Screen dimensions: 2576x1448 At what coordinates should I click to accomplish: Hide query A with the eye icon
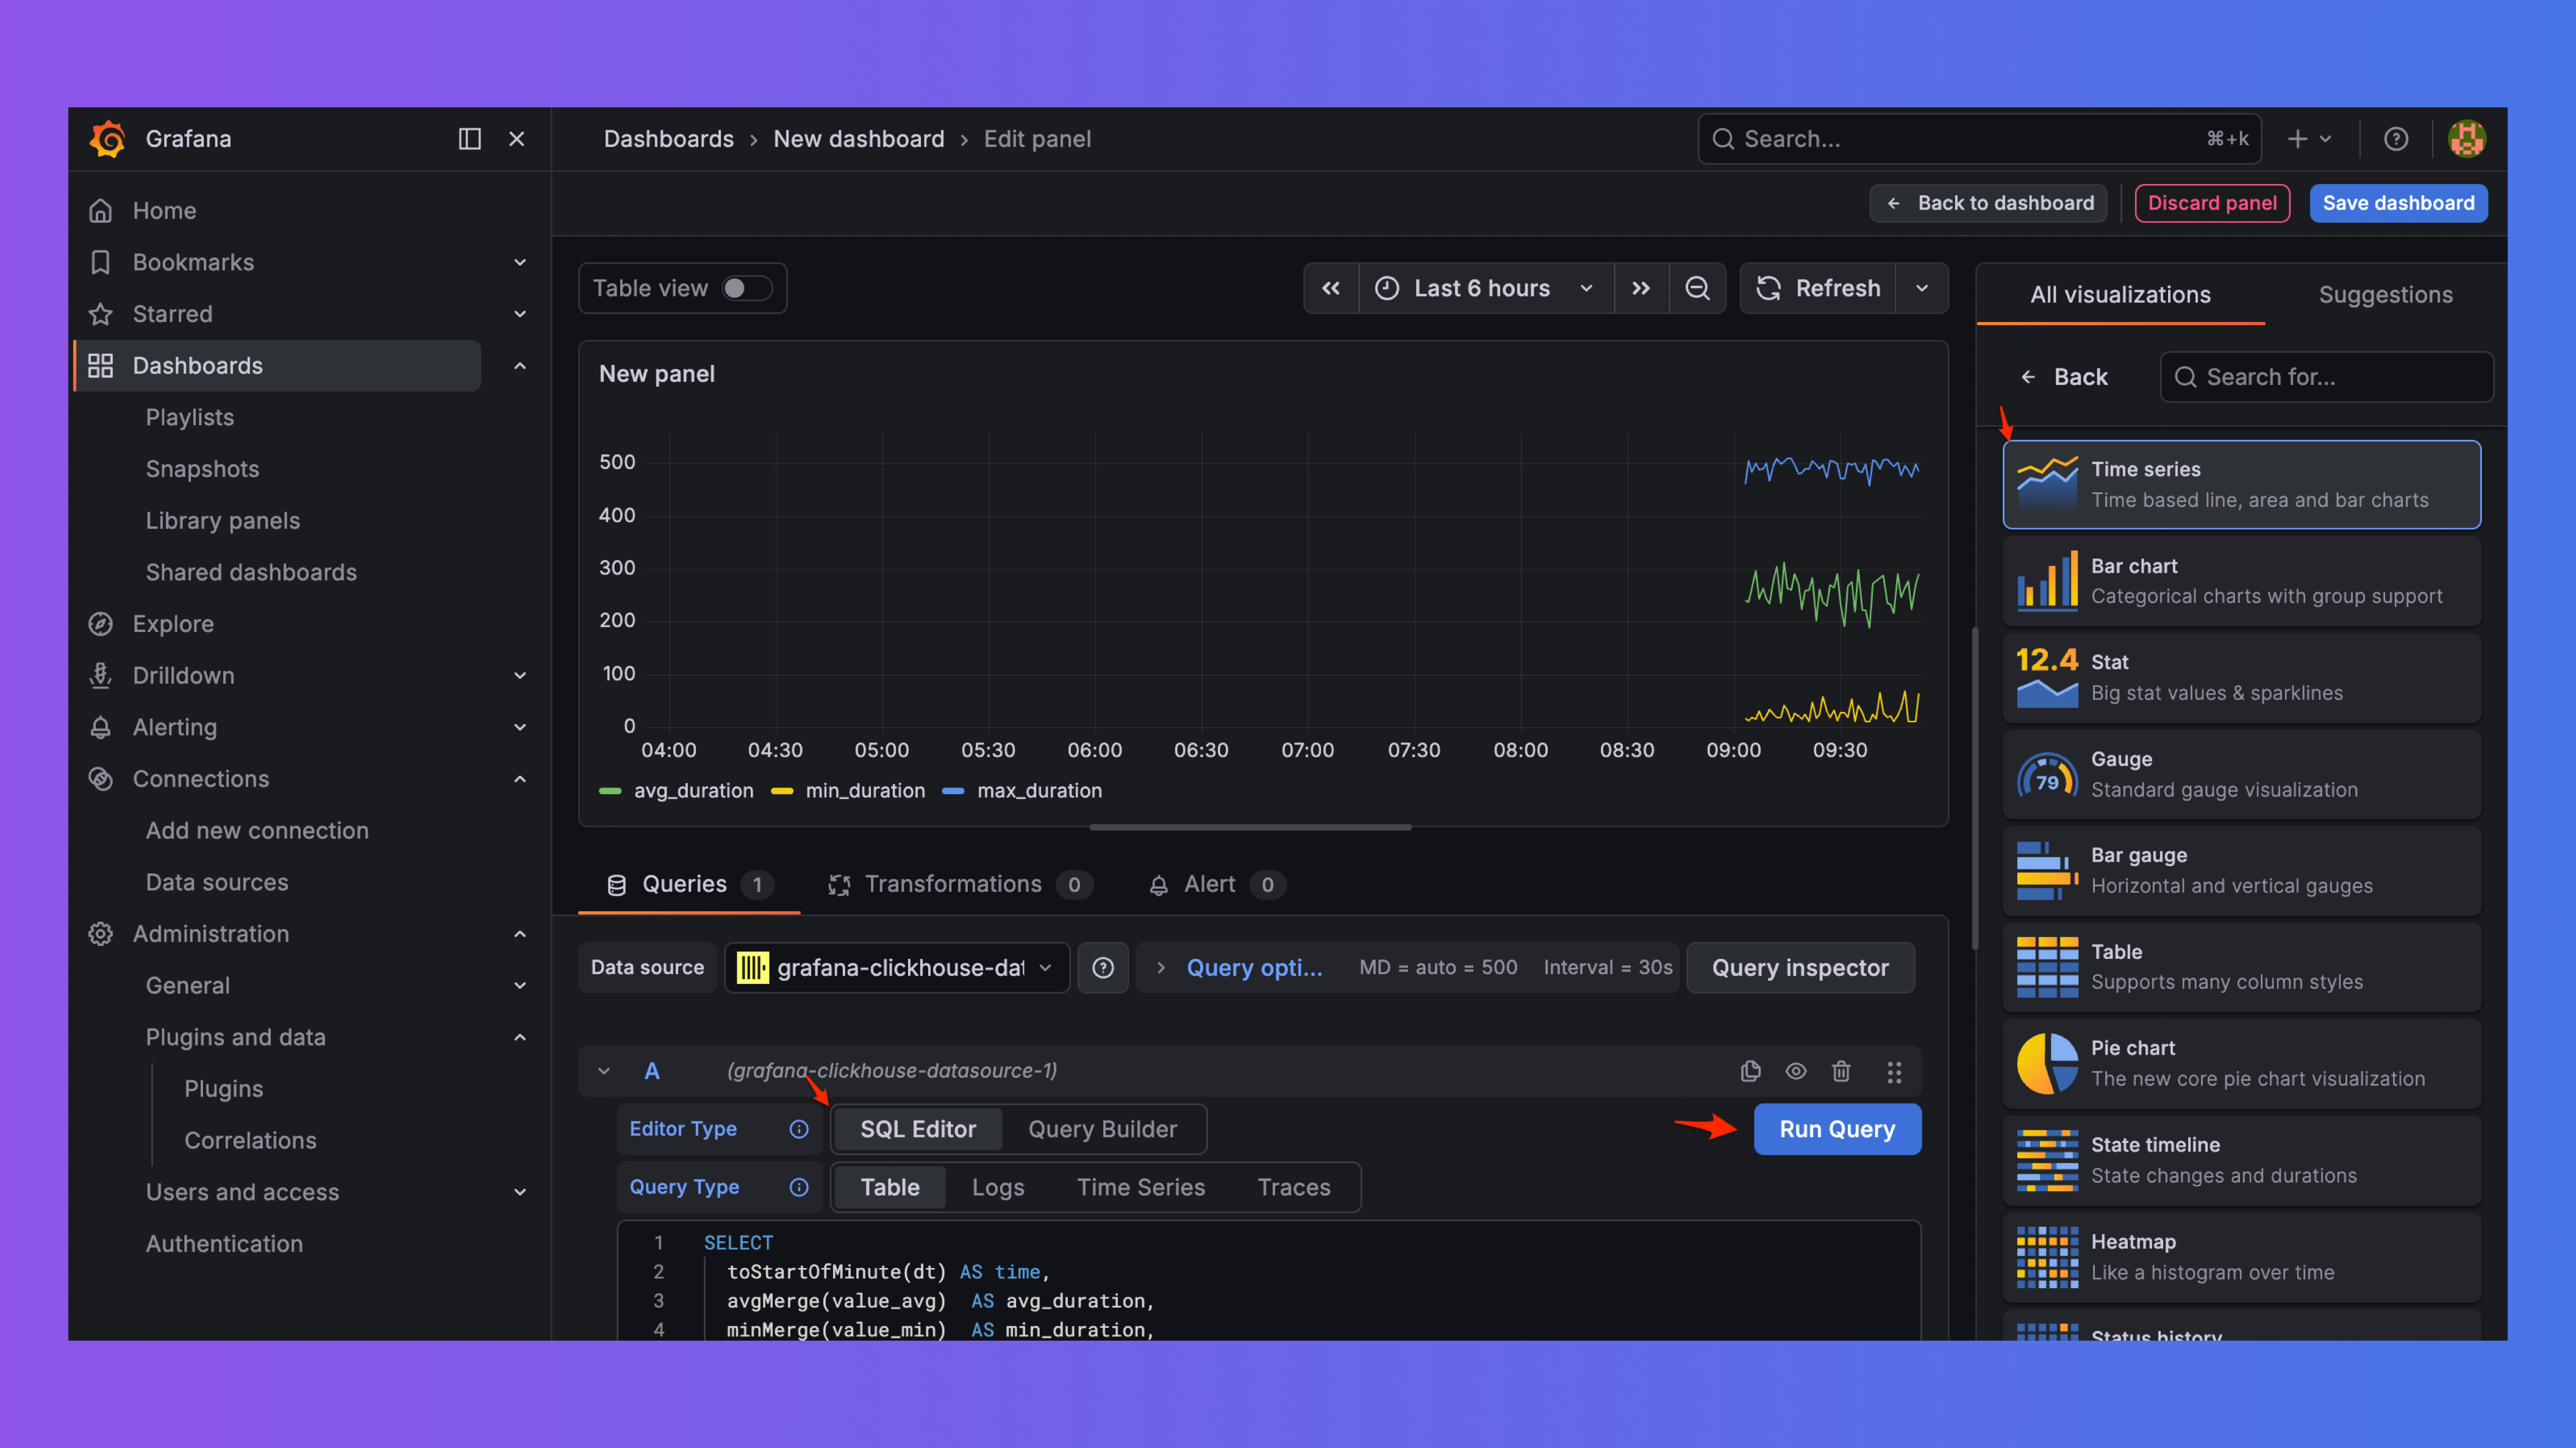[1796, 1071]
